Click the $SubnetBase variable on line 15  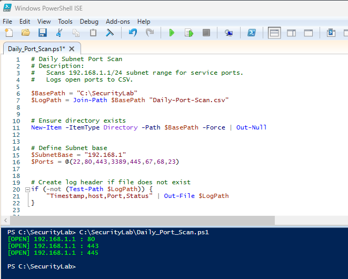pyautogui.click(x=52, y=155)
